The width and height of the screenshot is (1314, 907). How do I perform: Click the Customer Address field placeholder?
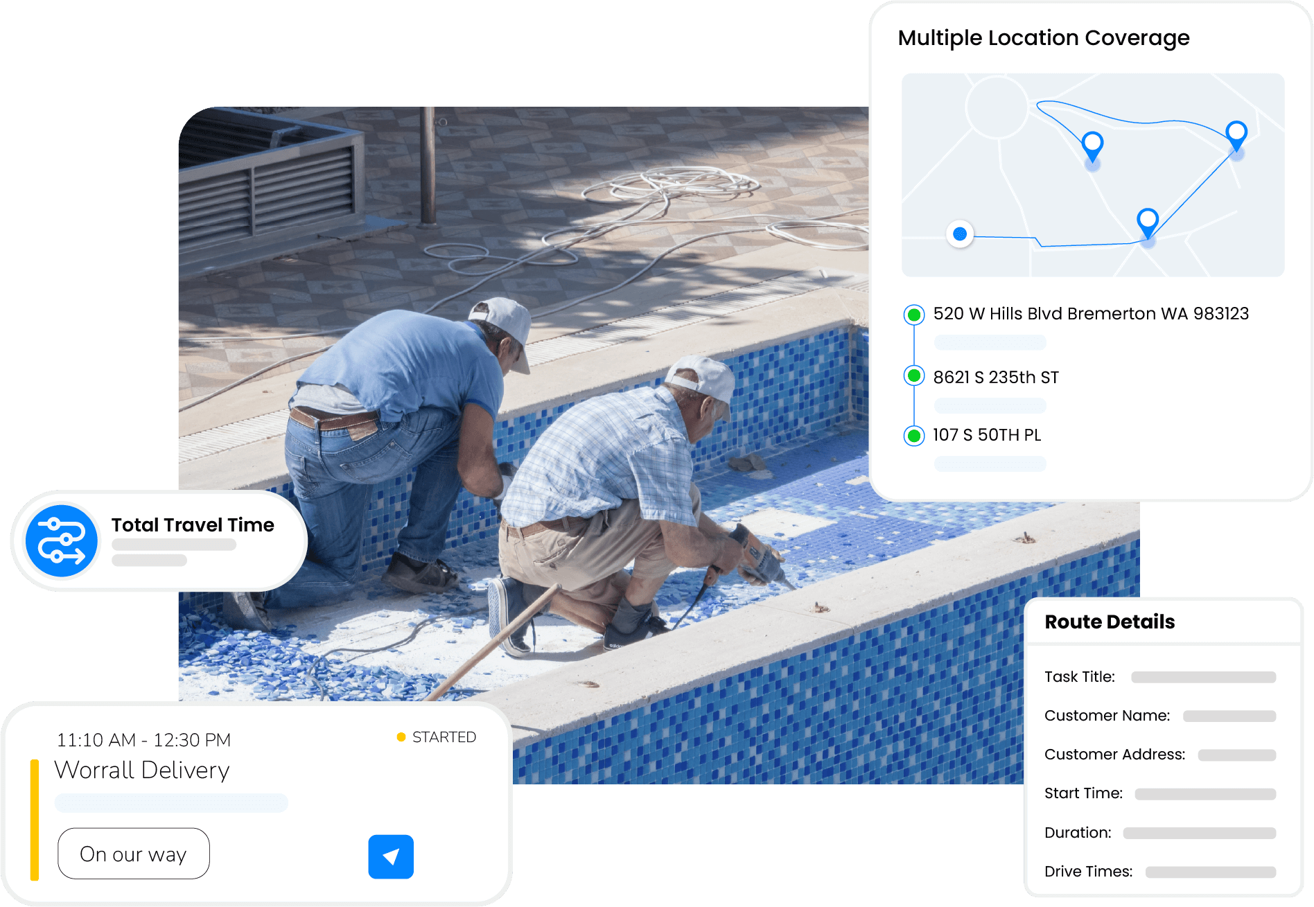coord(1236,755)
